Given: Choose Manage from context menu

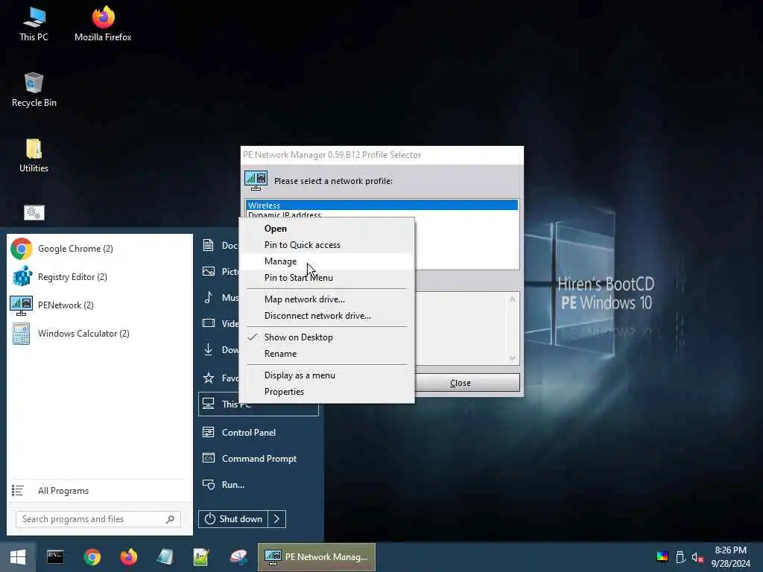Looking at the screenshot, I should 326,261.
